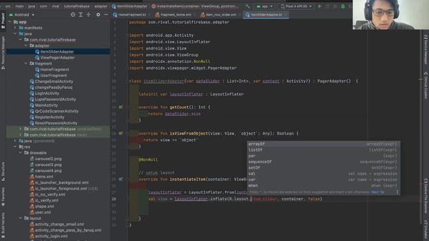This screenshot has width=429, height=241.
Task: Open the Project tool window stripe
Action: [3, 21]
